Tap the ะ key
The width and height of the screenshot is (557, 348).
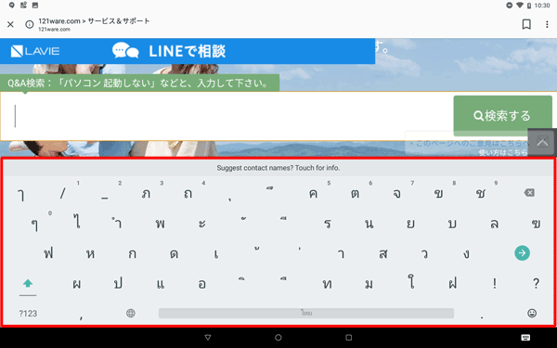201,224
